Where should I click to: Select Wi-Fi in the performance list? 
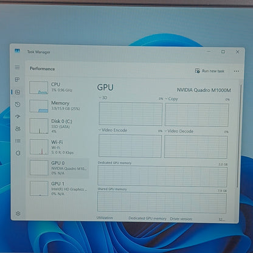coord(58,147)
